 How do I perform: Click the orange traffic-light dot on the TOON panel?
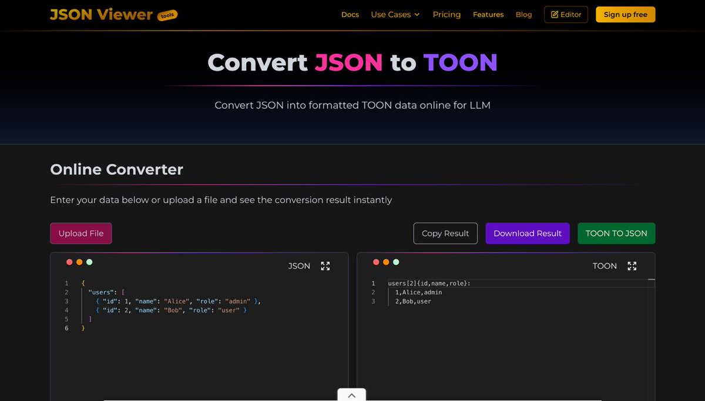click(x=385, y=262)
